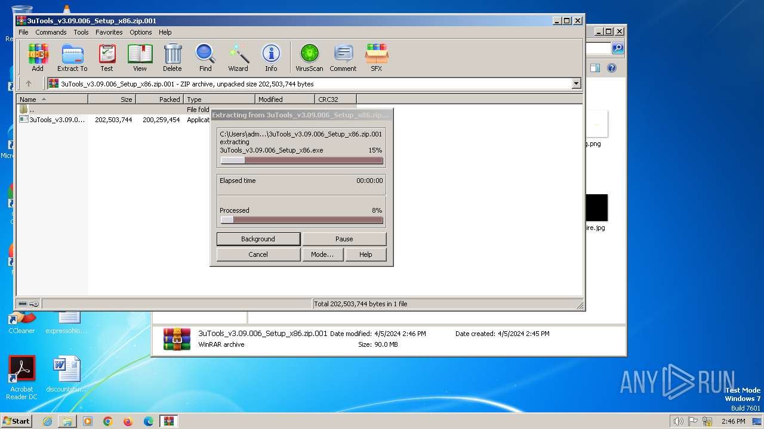Viewport: 764px width, 429px height.
Task: Click Action Center flag tray icon
Action: (x=693, y=421)
